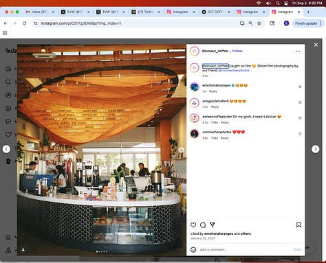326x263 pixels.
Task: Open Explore compass sidebar icon
Action: pyautogui.click(x=8, y=95)
